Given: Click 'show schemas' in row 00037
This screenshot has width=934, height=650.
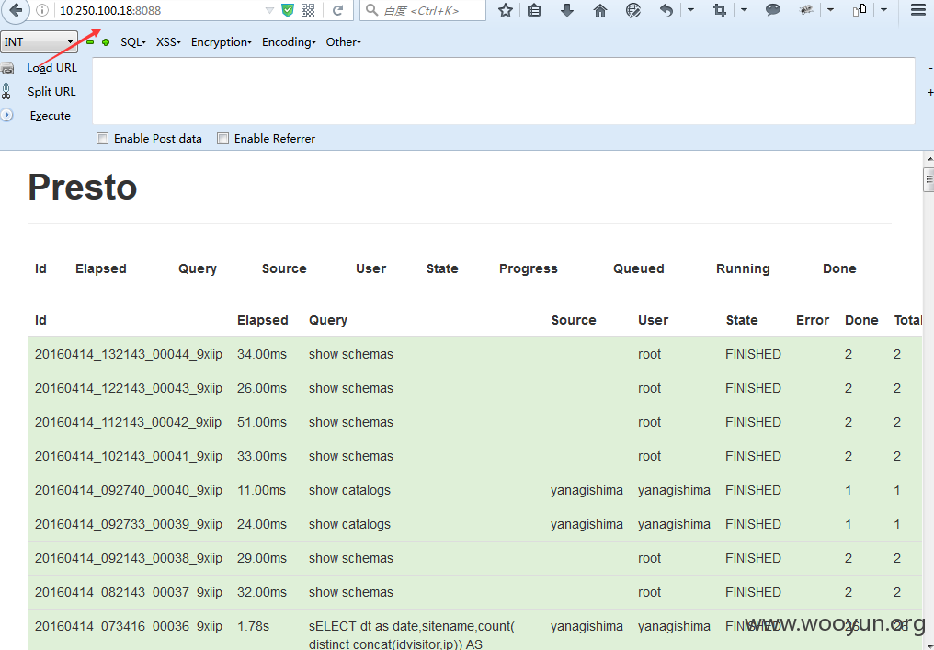Looking at the screenshot, I should click(351, 592).
